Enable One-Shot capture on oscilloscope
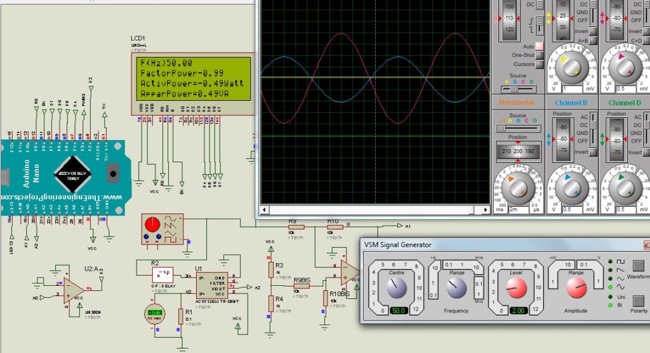 coord(539,55)
